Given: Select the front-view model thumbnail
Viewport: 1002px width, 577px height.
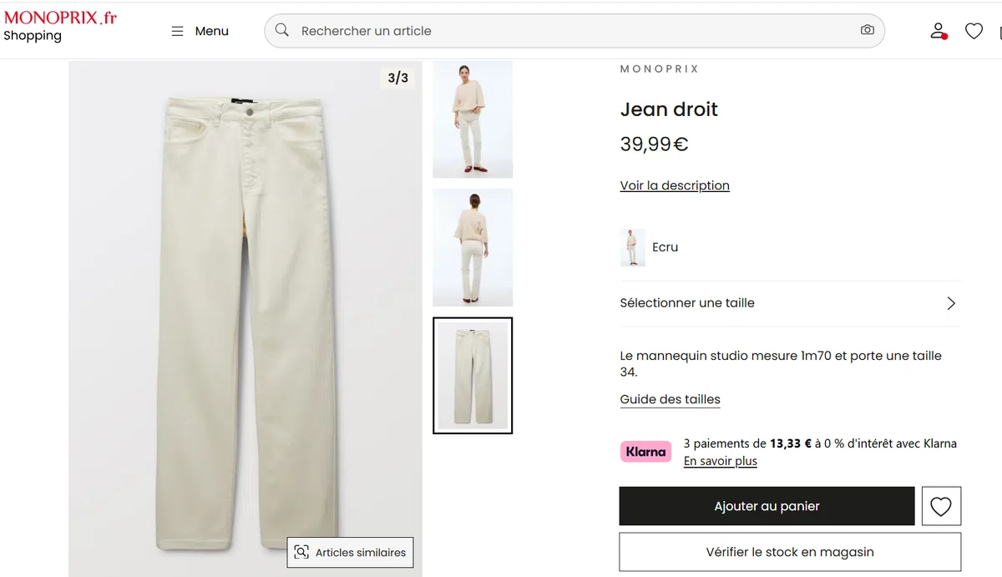Looking at the screenshot, I should pyautogui.click(x=473, y=119).
